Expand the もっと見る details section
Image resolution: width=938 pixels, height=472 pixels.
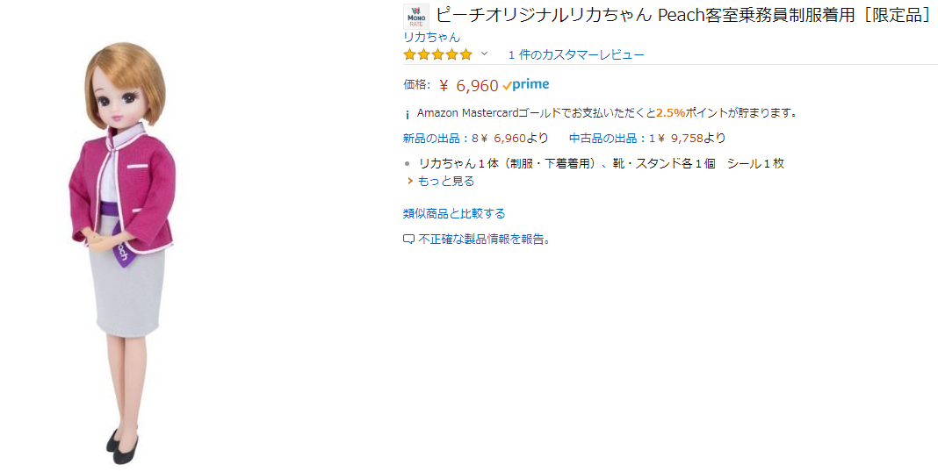point(445,181)
